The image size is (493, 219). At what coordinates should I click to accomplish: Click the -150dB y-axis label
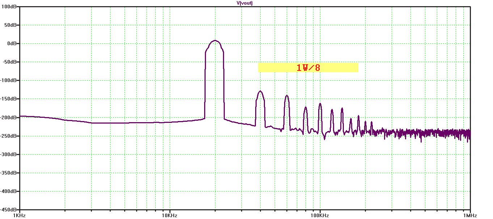[x=9, y=99]
